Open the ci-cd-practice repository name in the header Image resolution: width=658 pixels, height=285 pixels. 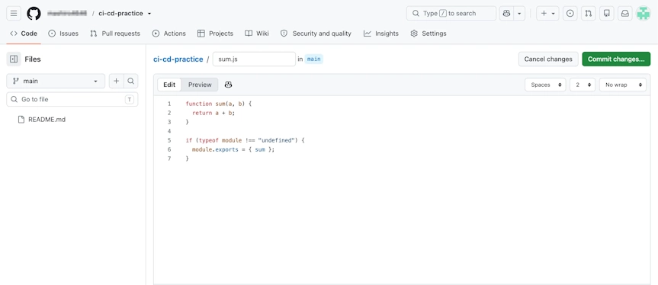click(120, 14)
